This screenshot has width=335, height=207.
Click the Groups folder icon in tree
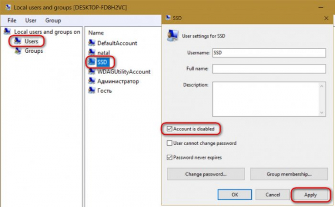click(x=18, y=51)
